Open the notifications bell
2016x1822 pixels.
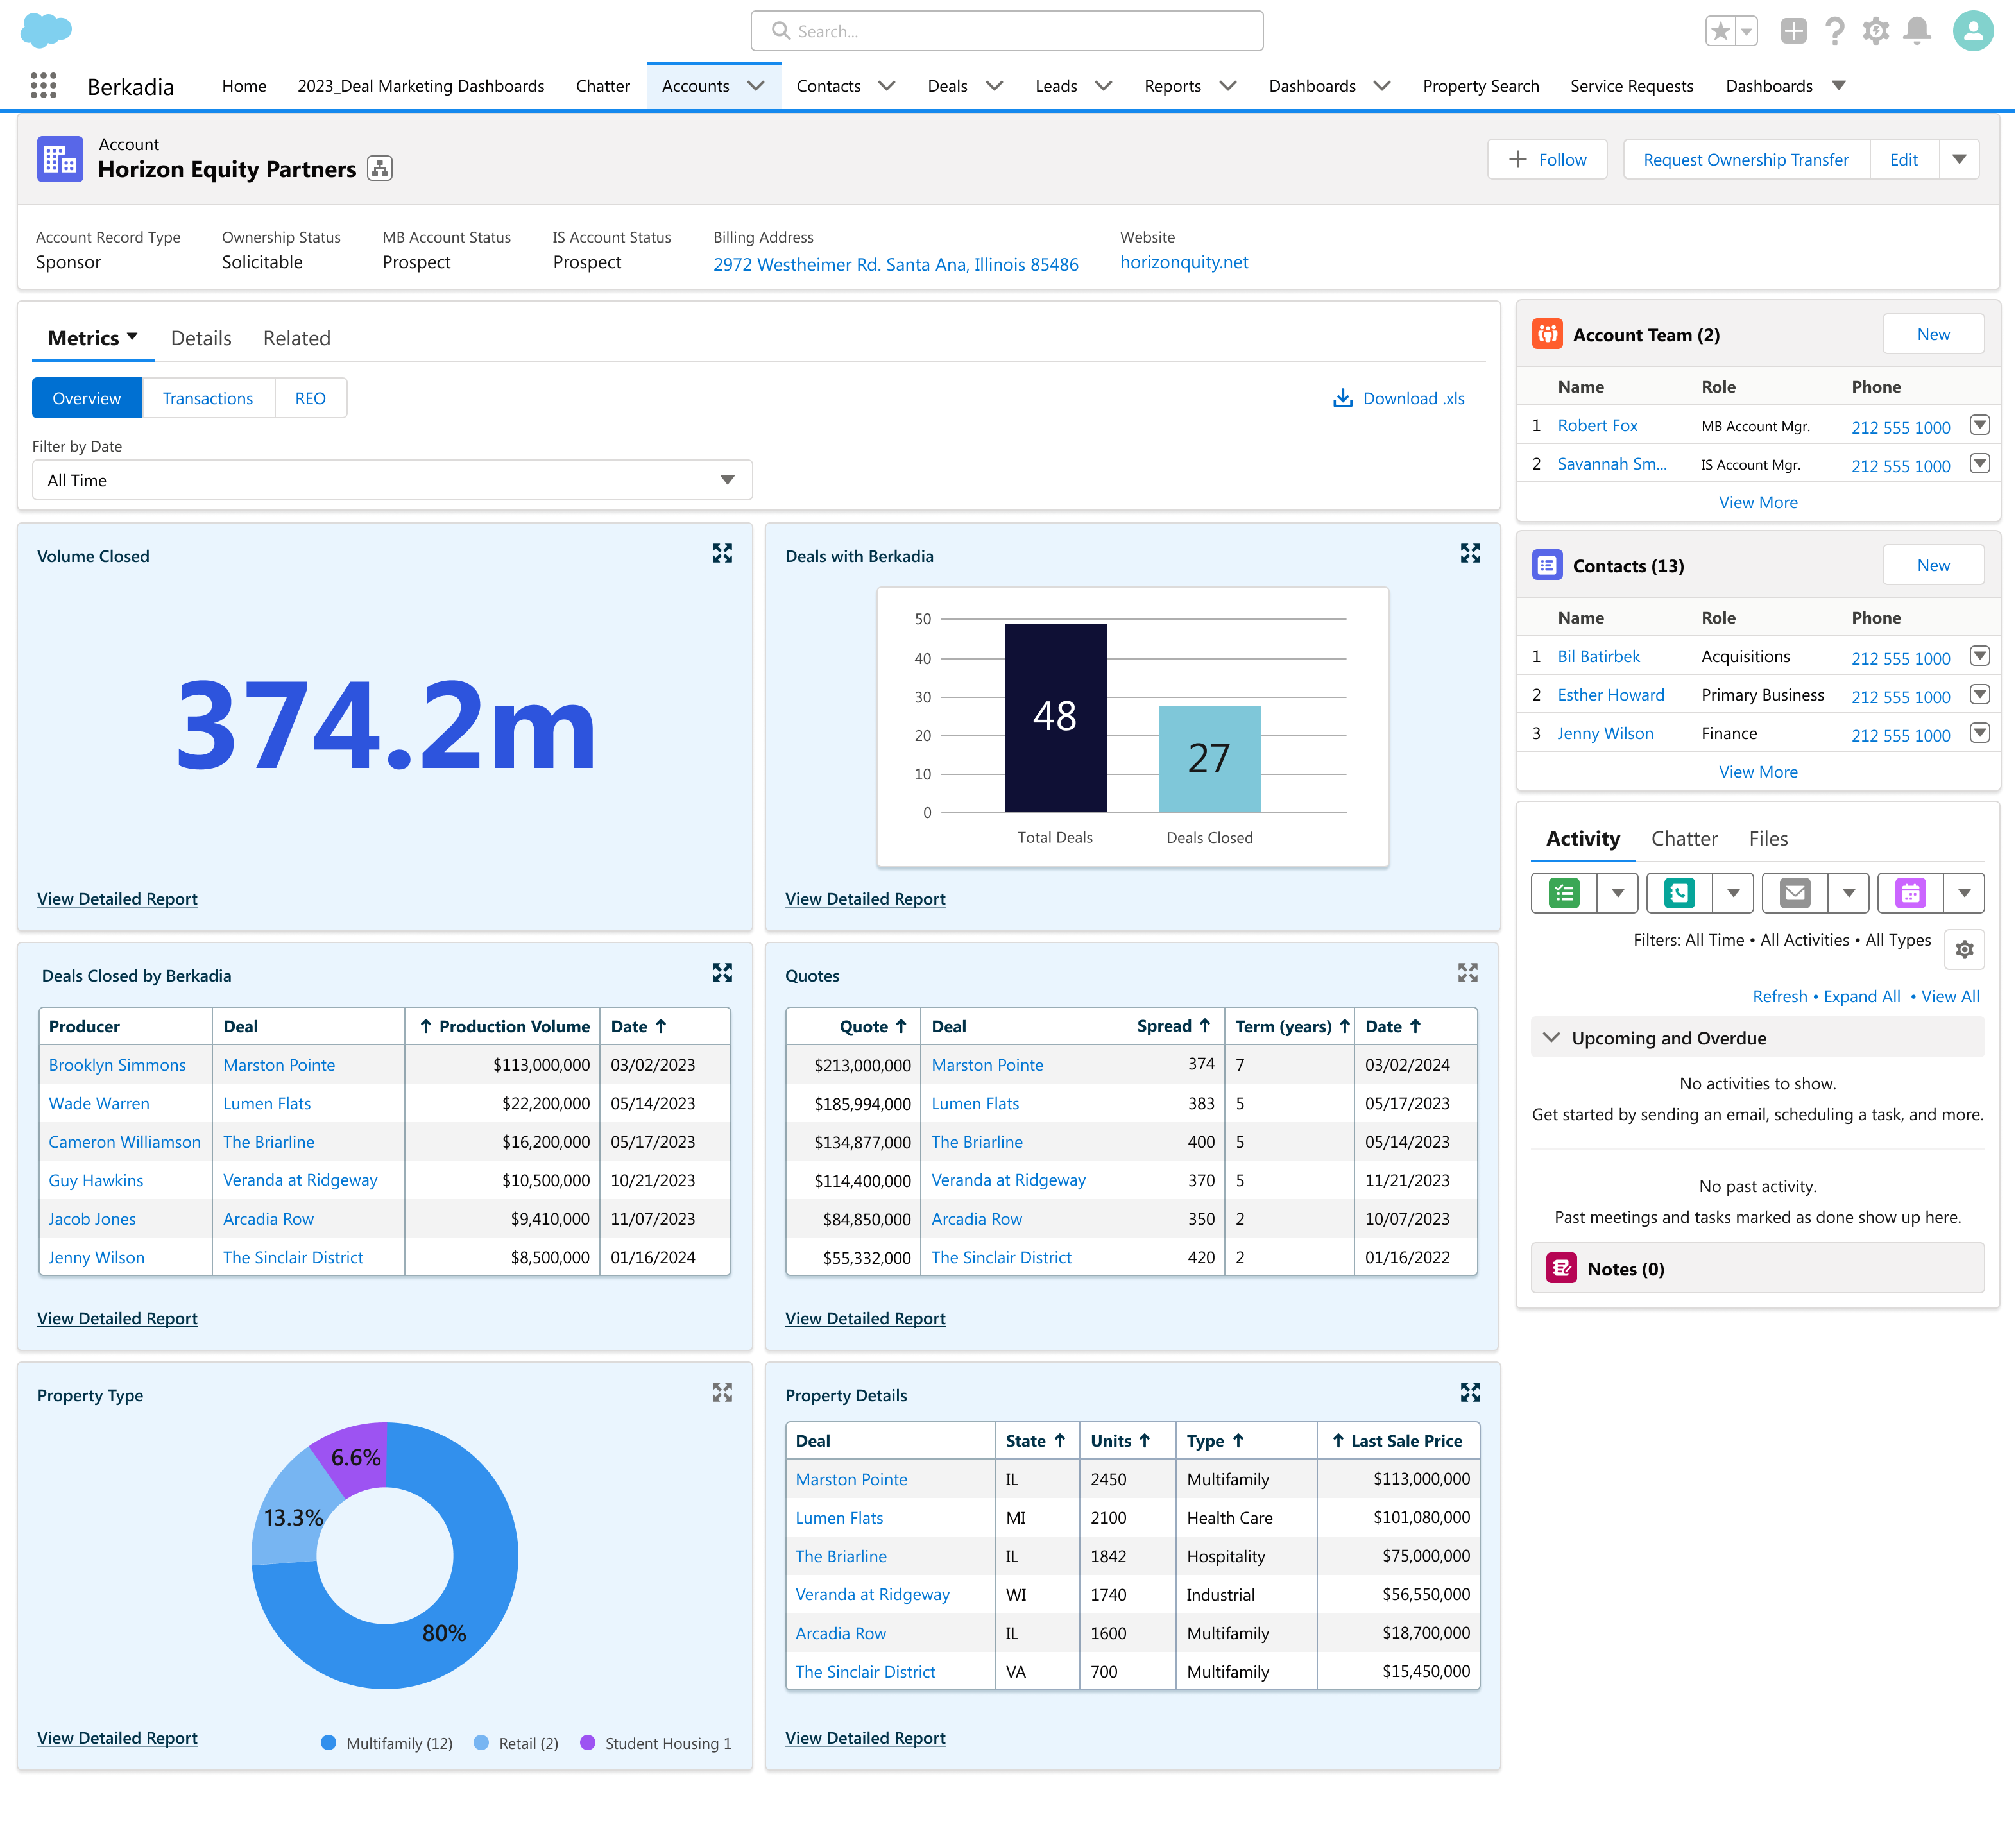pos(1917,31)
